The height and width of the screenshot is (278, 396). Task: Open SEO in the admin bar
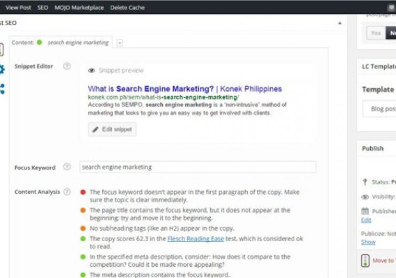point(43,7)
